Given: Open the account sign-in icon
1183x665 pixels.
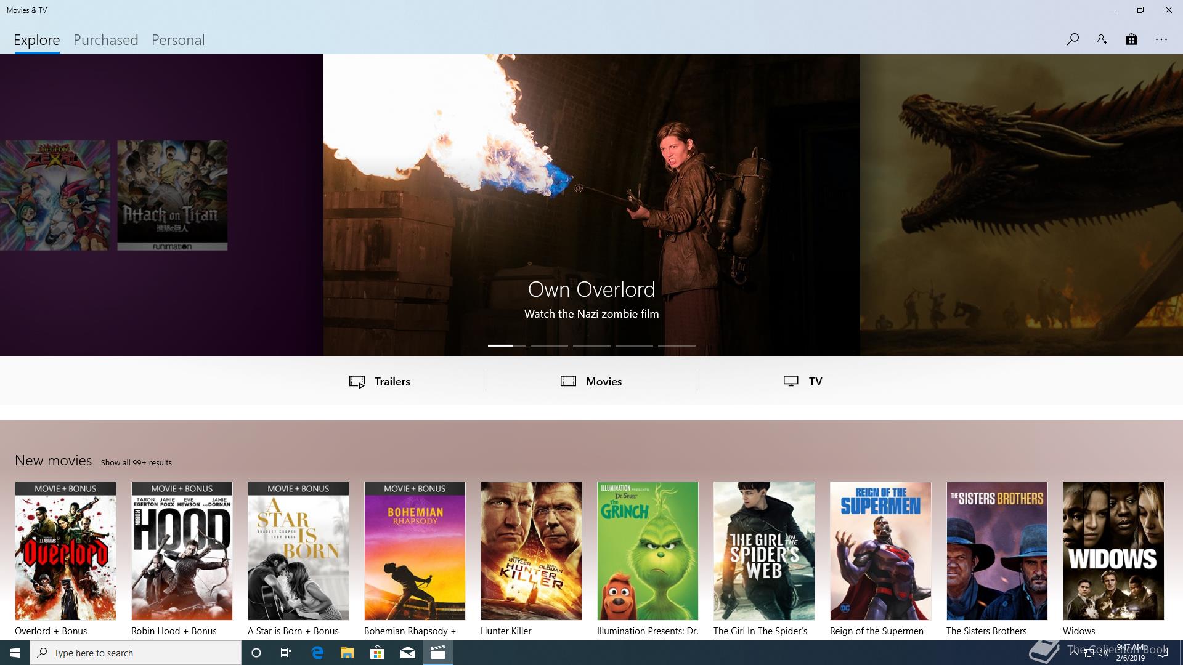Looking at the screenshot, I should 1102,39.
